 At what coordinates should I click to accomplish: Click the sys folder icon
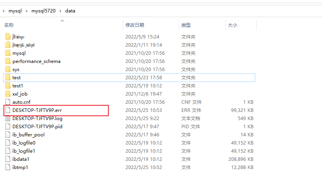[8, 70]
